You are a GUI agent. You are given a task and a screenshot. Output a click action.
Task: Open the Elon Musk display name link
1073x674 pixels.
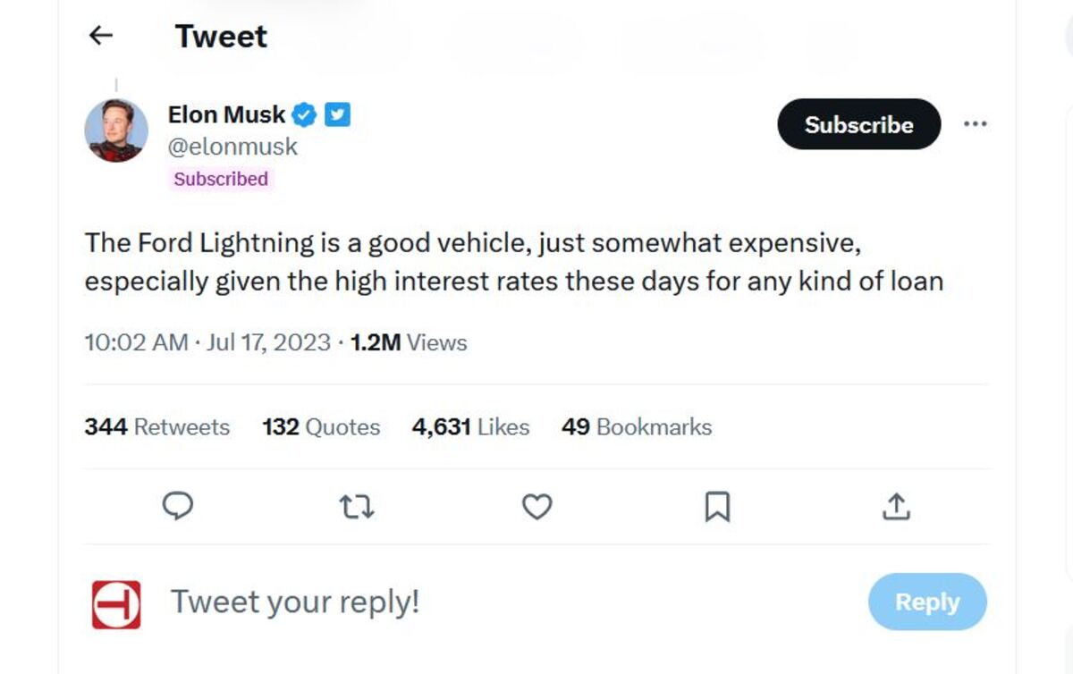tap(226, 114)
